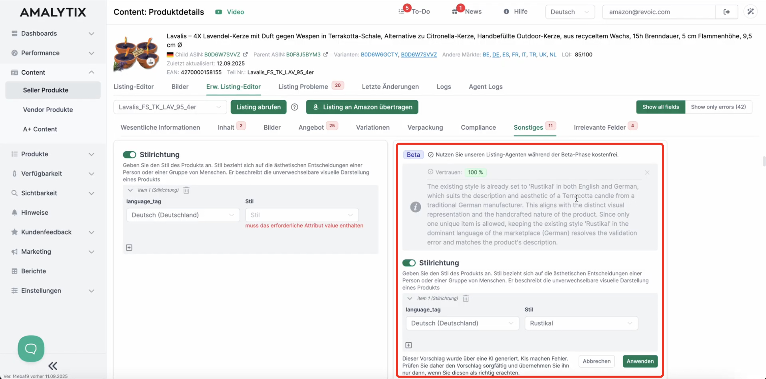Collapse item 1 (Stilrichtung) with its chevron
The width and height of the screenshot is (766, 379).
[x=130, y=190]
